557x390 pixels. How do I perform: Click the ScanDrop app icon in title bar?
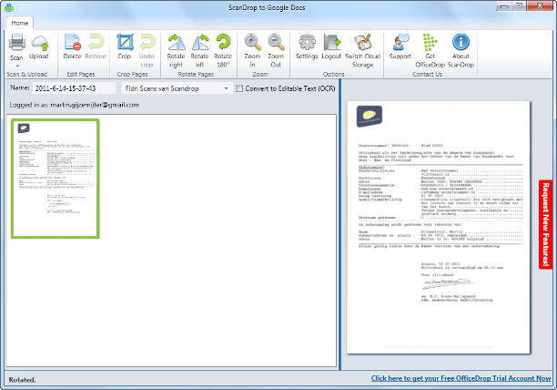pos(9,7)
